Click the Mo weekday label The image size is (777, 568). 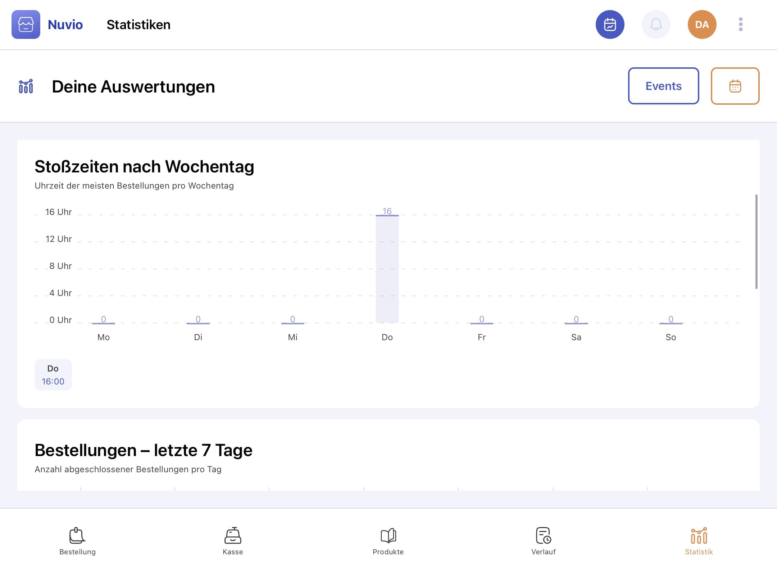(x=104, y=337)
